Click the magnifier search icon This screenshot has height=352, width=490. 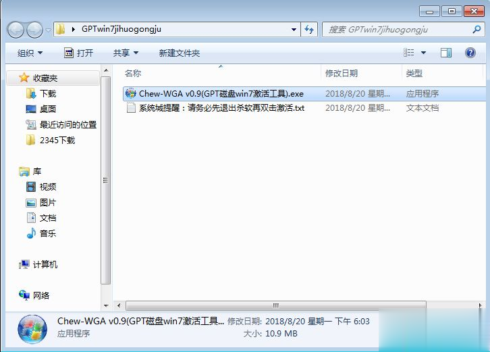click(x=477, y=30)
